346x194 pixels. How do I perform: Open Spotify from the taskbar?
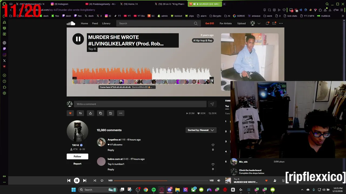pos(154,190)
